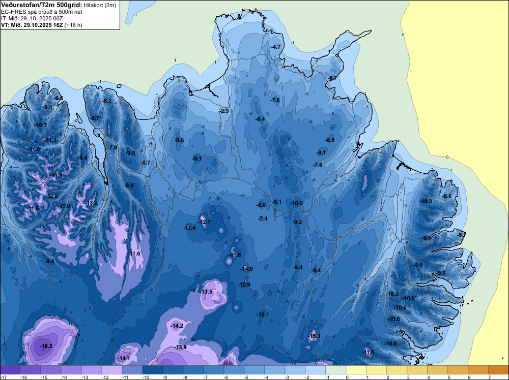
Task: Click the 'IT: Mið. 29. 10. 2025 00Z' line
Action: click(32, 18)
